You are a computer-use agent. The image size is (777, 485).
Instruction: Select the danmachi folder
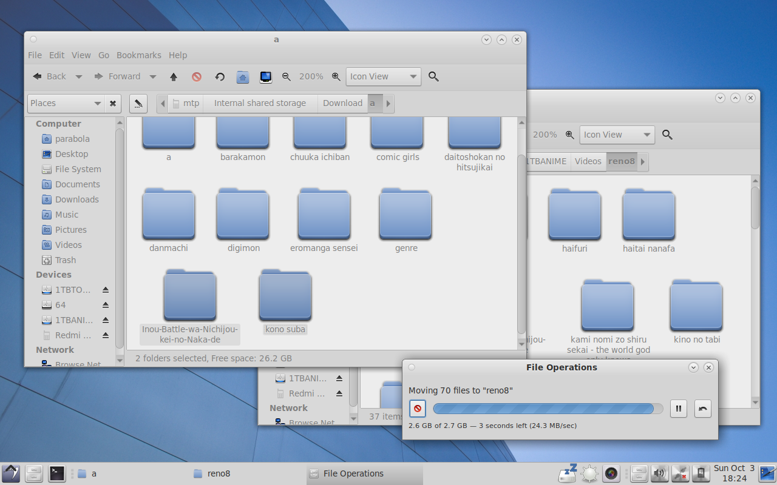click(x=169, y=220)
